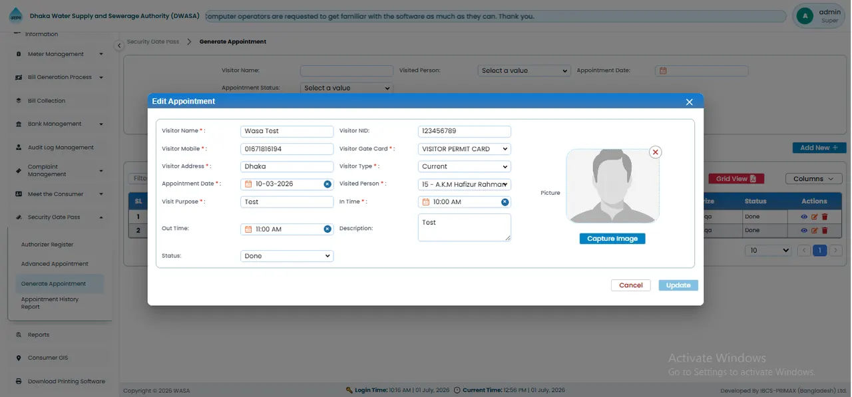Click the visitor picture placeholder
Screen dimensions: 852x397
612,186
